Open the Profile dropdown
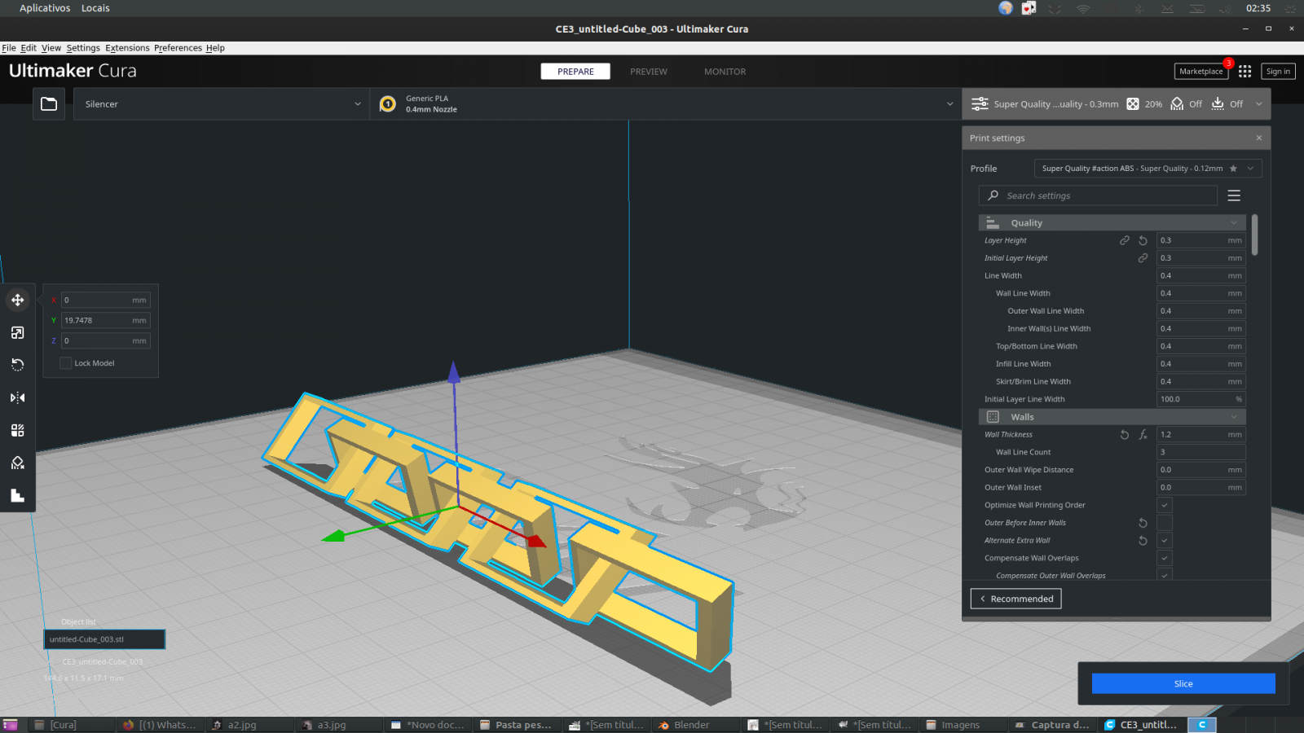The image size is (1304, 733). (1148, 169)
